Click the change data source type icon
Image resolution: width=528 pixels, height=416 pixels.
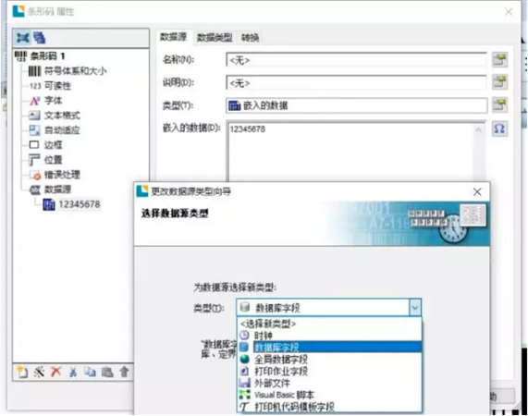pos(499,105)
